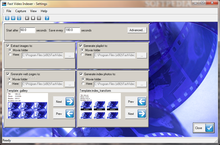Click the Generate playlist path field
The image size is (220, 145).
coord(114,55)
